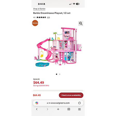The width and height of the screenshot is (116, 116).
Task: Go forward with browser forward arrow
Action: (x=47, y=109)
